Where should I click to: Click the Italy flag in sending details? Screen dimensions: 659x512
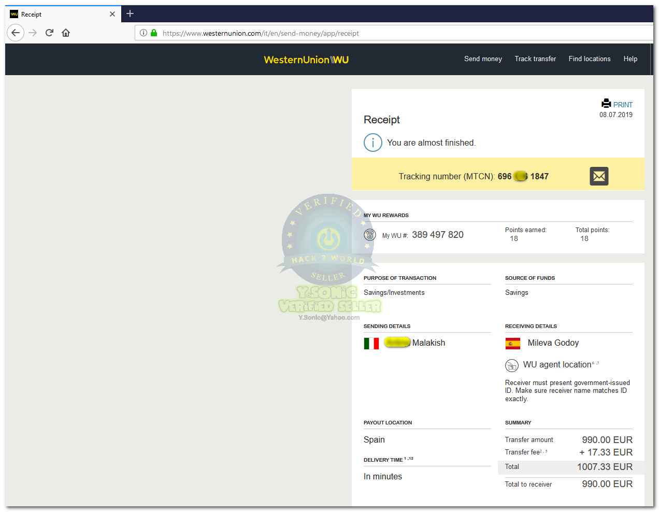(x=371, y=343)
